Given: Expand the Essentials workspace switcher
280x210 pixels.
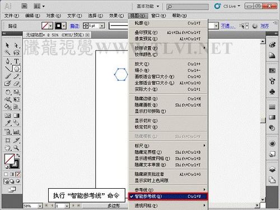Looking at the screenshot, I should click(148, 6).
